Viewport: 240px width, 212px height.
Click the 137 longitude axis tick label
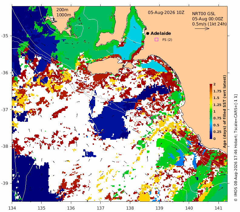[x=101, y=208]
